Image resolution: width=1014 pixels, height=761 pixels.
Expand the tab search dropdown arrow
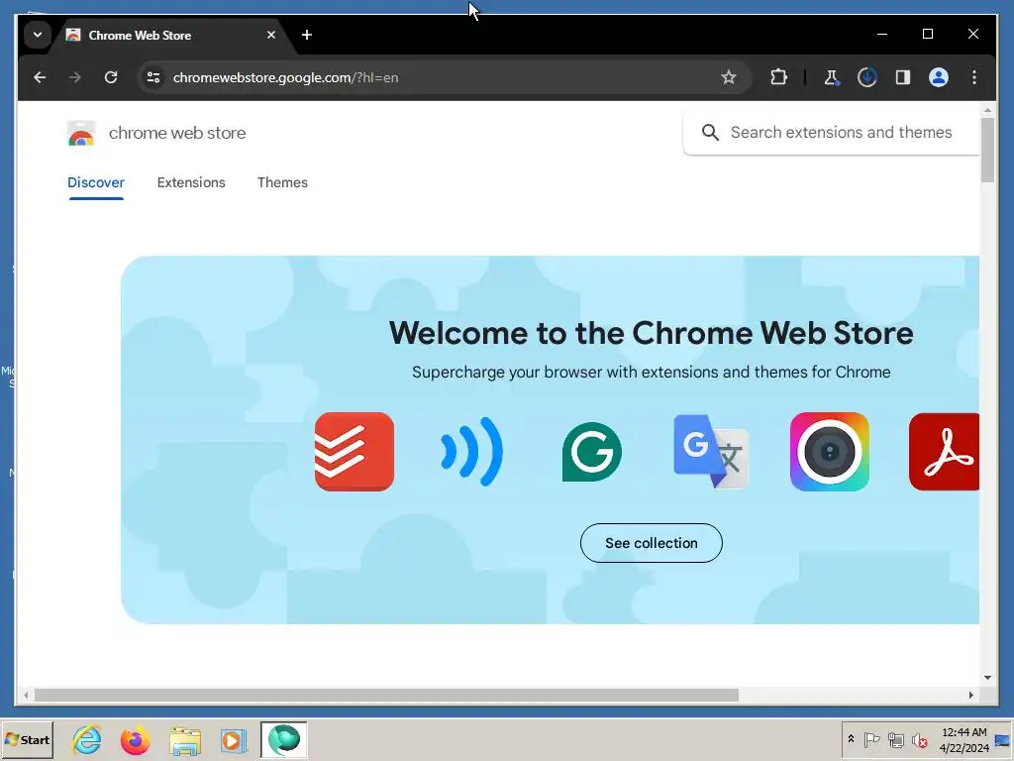(38, 35)
